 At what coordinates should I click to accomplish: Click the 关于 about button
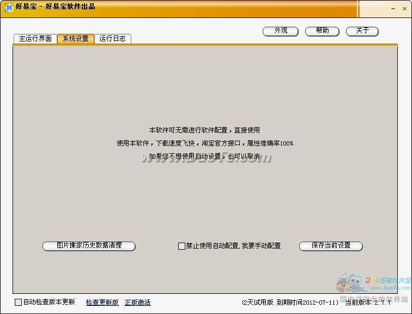[362, 31]
